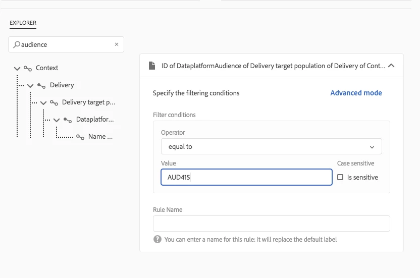420x278 pixels.
Task: Click the Context node link icon
Action: tap(28, 68)
